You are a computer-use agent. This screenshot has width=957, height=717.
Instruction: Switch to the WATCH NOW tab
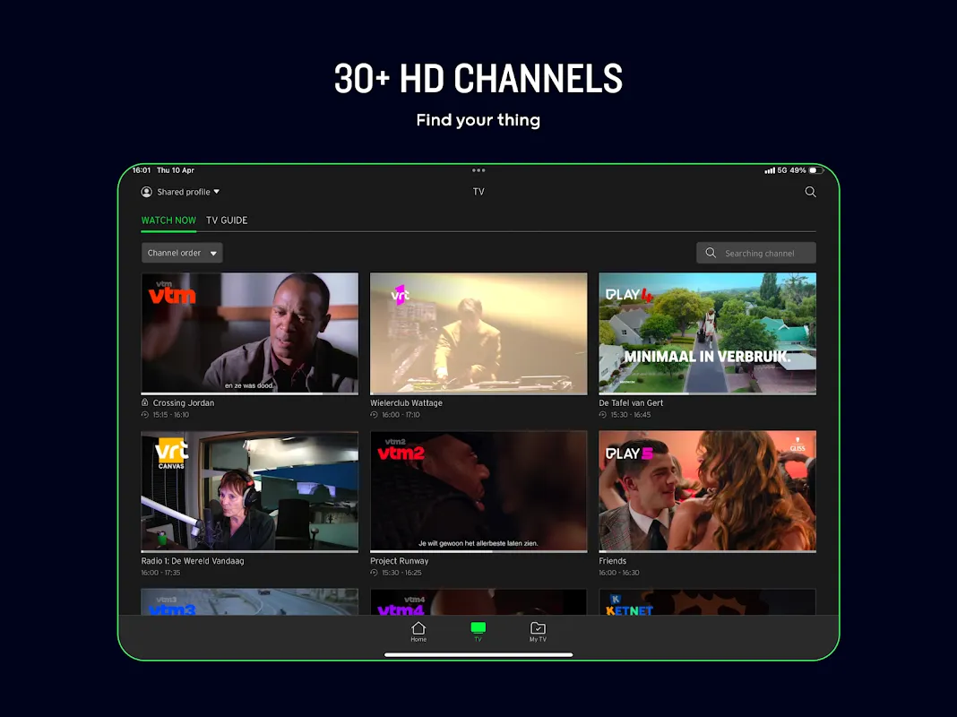point(168,220)
